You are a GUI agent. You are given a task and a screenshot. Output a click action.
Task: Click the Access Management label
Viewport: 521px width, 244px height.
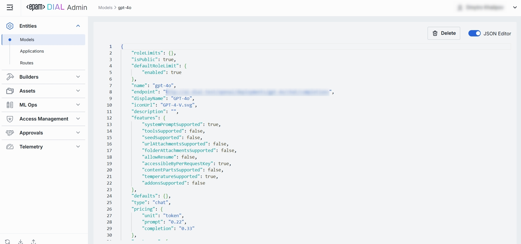coord(44,119)
